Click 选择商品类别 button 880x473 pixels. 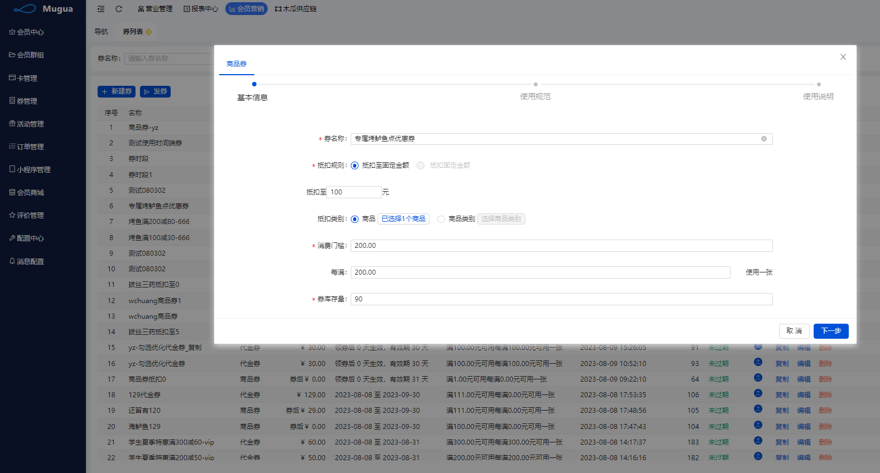click(501, 219)
